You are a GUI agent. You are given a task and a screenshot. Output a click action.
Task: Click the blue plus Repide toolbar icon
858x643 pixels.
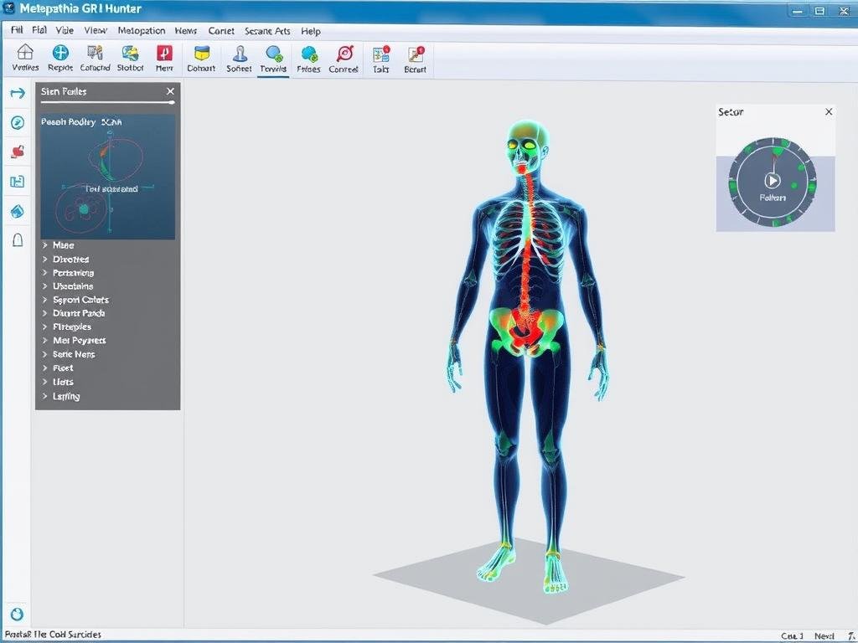pyautogui.click(x=60, y=54)
